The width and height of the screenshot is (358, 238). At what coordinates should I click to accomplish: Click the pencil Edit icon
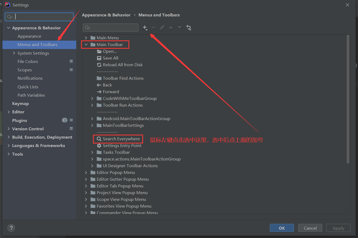coord(162,27)
